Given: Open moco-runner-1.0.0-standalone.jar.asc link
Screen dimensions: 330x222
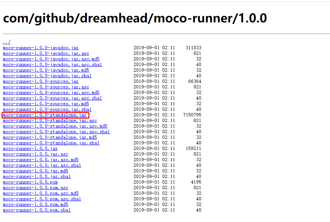Looking at the screenshot, I should (x=50, y=121).
